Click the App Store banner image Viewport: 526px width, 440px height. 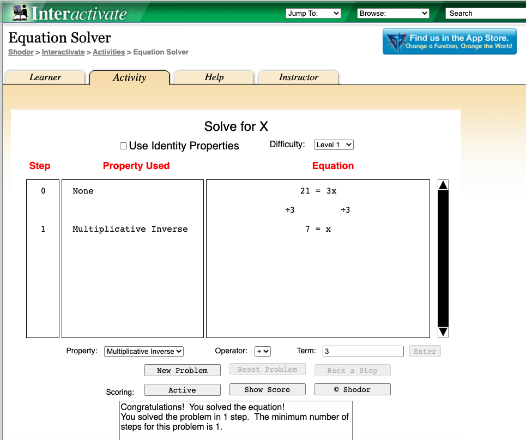[449, 41]
